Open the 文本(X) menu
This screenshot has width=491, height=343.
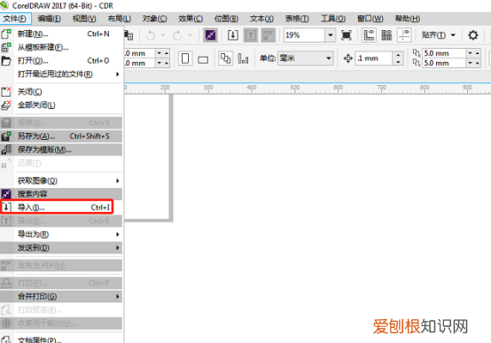tap(261, 19)
